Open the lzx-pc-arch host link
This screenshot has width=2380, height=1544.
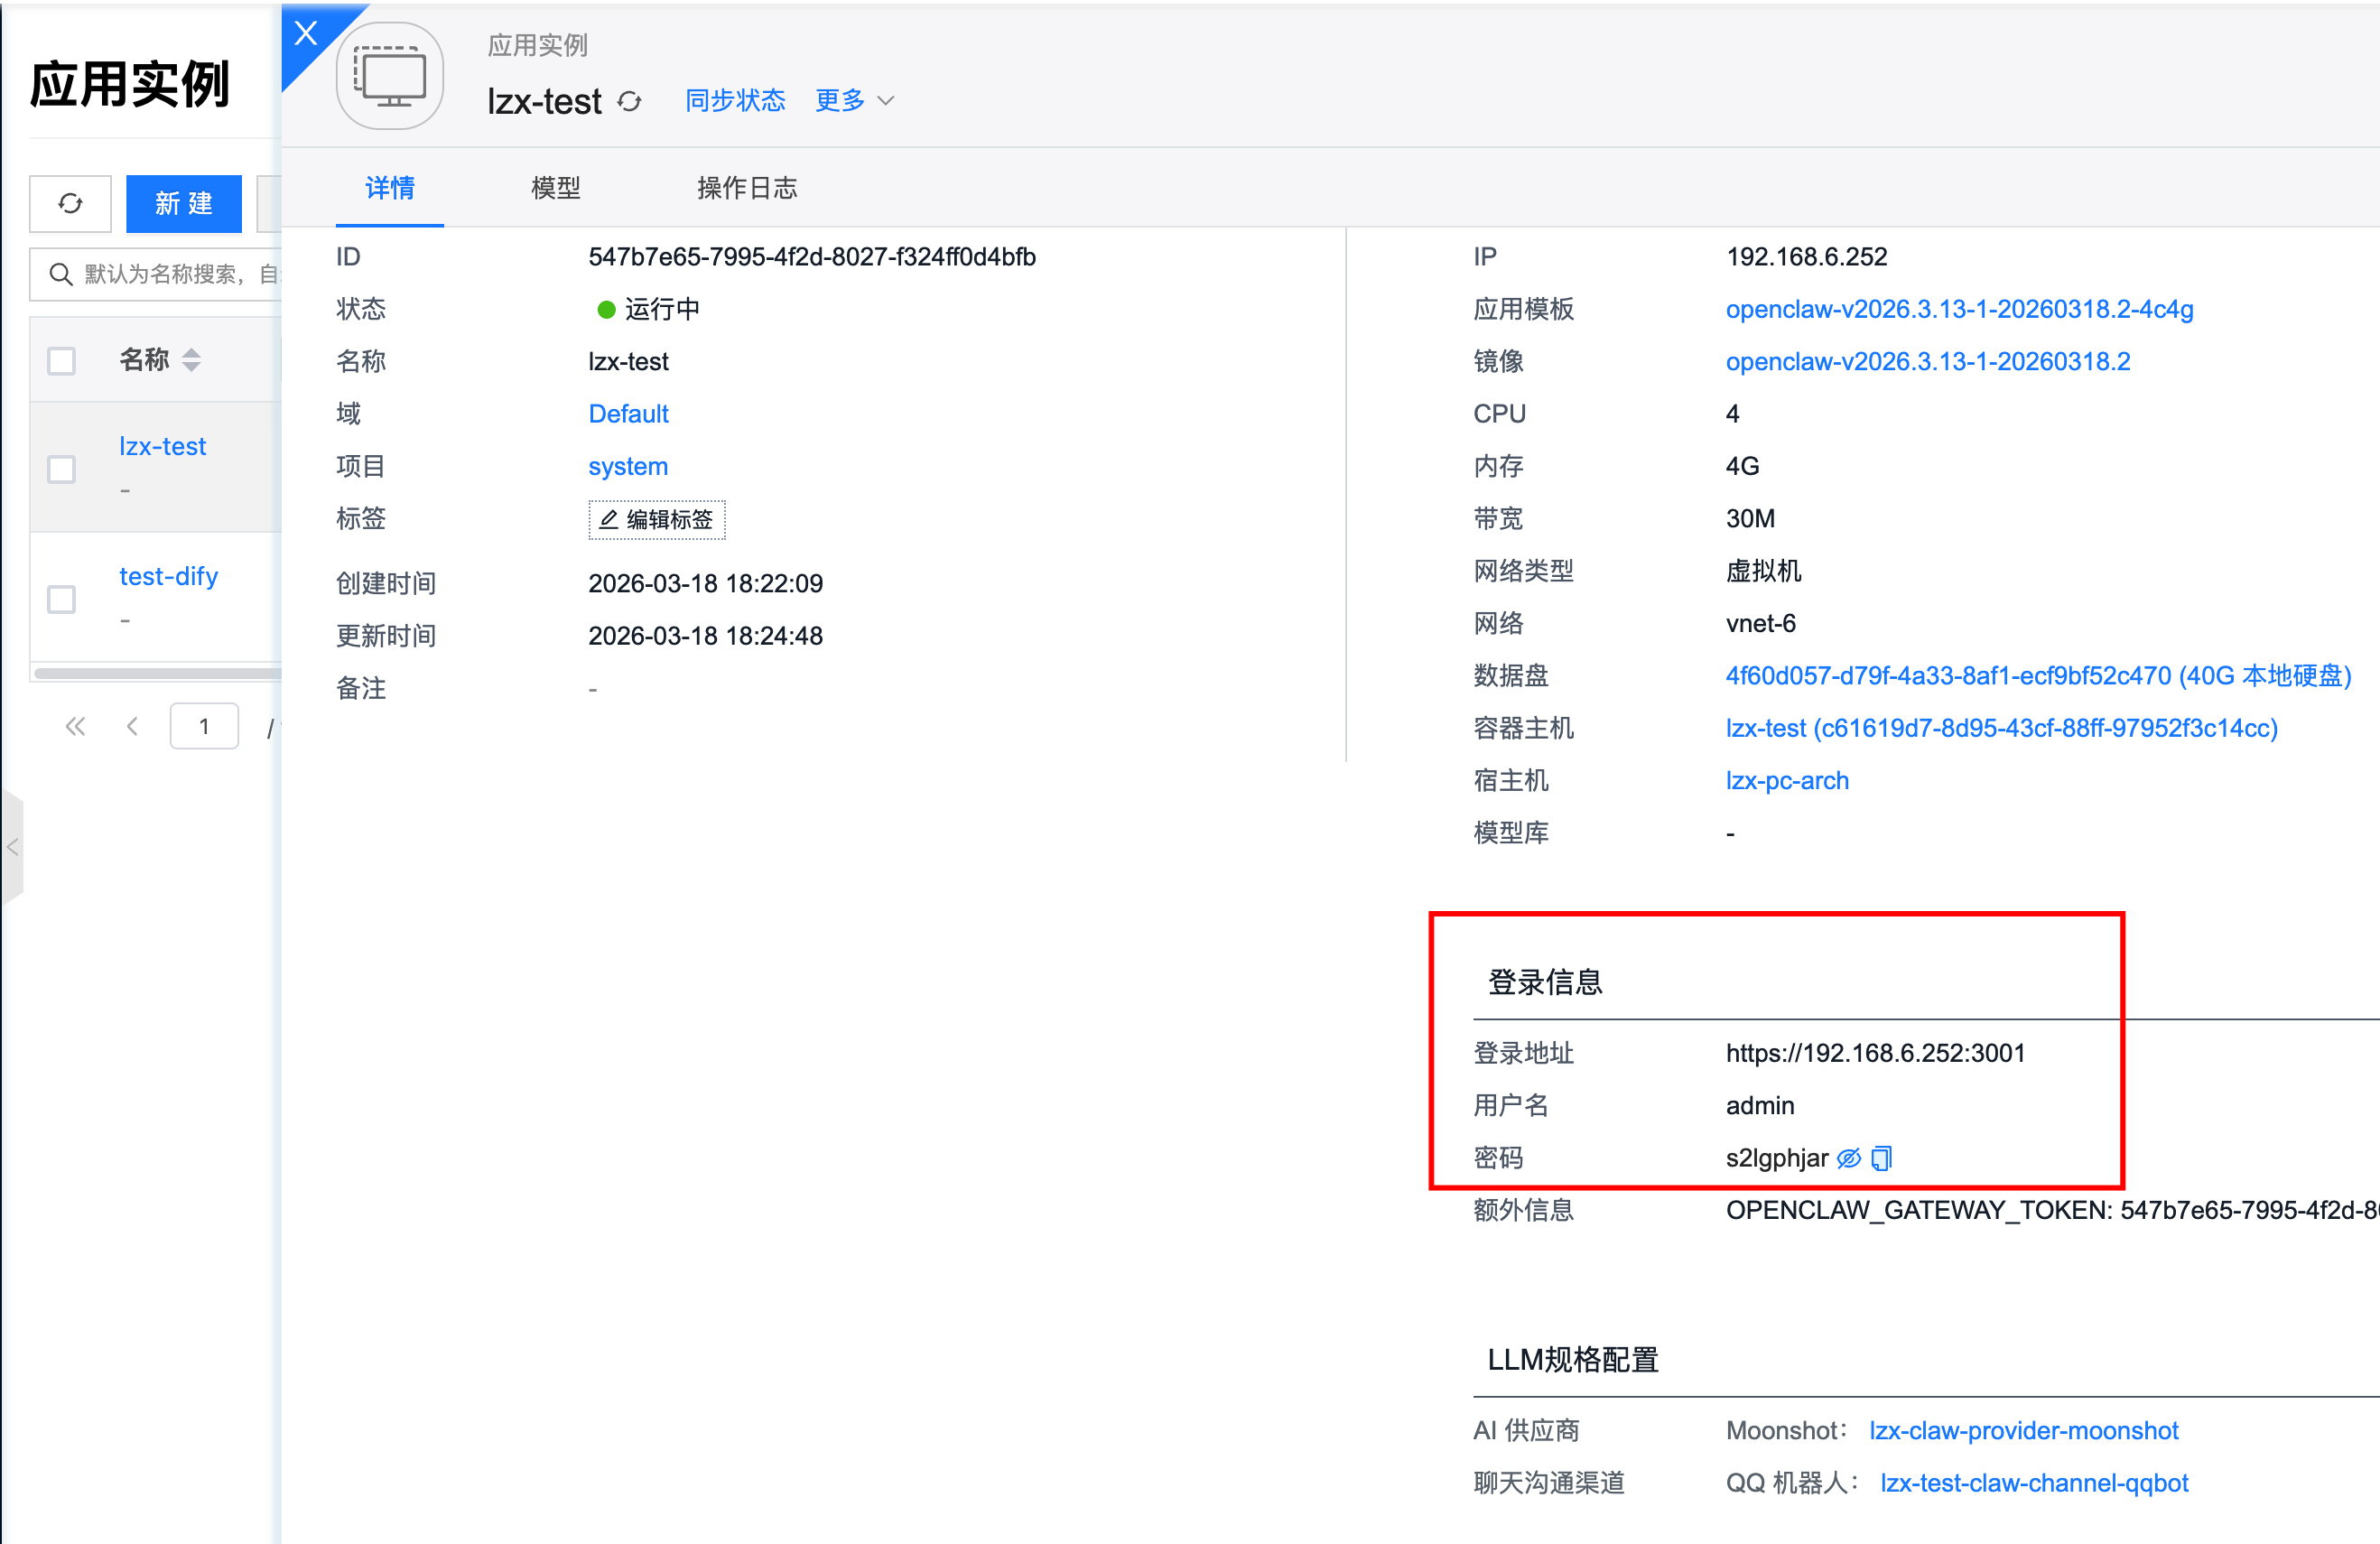coord(1786,780)
